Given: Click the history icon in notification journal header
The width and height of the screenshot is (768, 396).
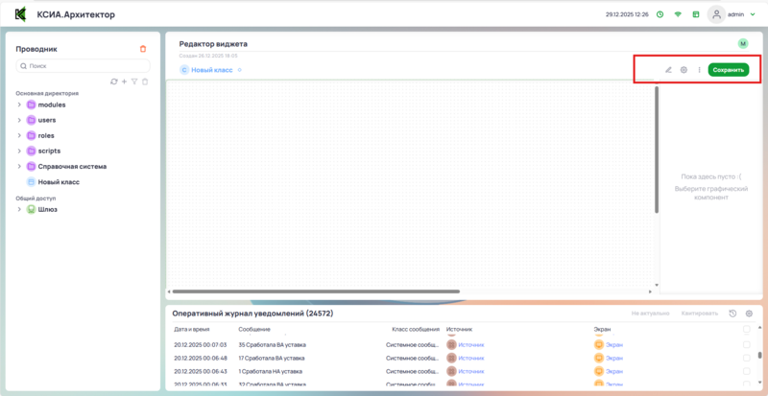Looking at the screenshot, I should (732, 314).
